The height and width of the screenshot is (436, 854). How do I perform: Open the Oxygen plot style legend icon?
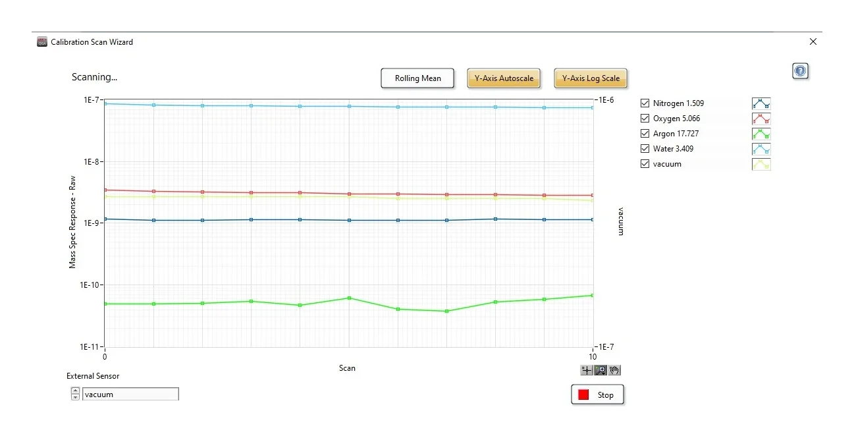tap(761, 119)
